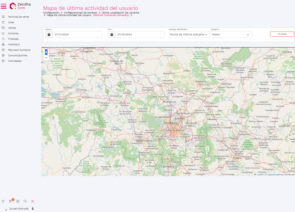
Task: Open Recursos humanos menu
Action: (19, 50)
